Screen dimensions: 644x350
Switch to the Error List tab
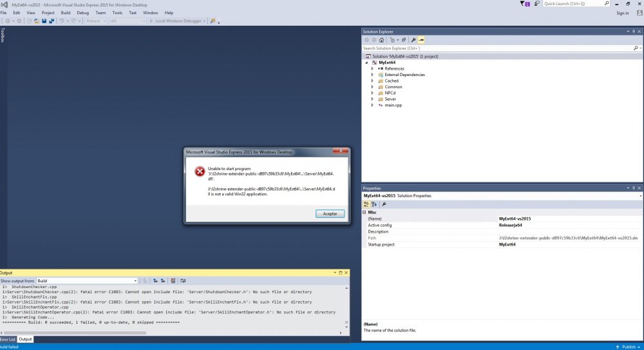click(x=8, y=339)
